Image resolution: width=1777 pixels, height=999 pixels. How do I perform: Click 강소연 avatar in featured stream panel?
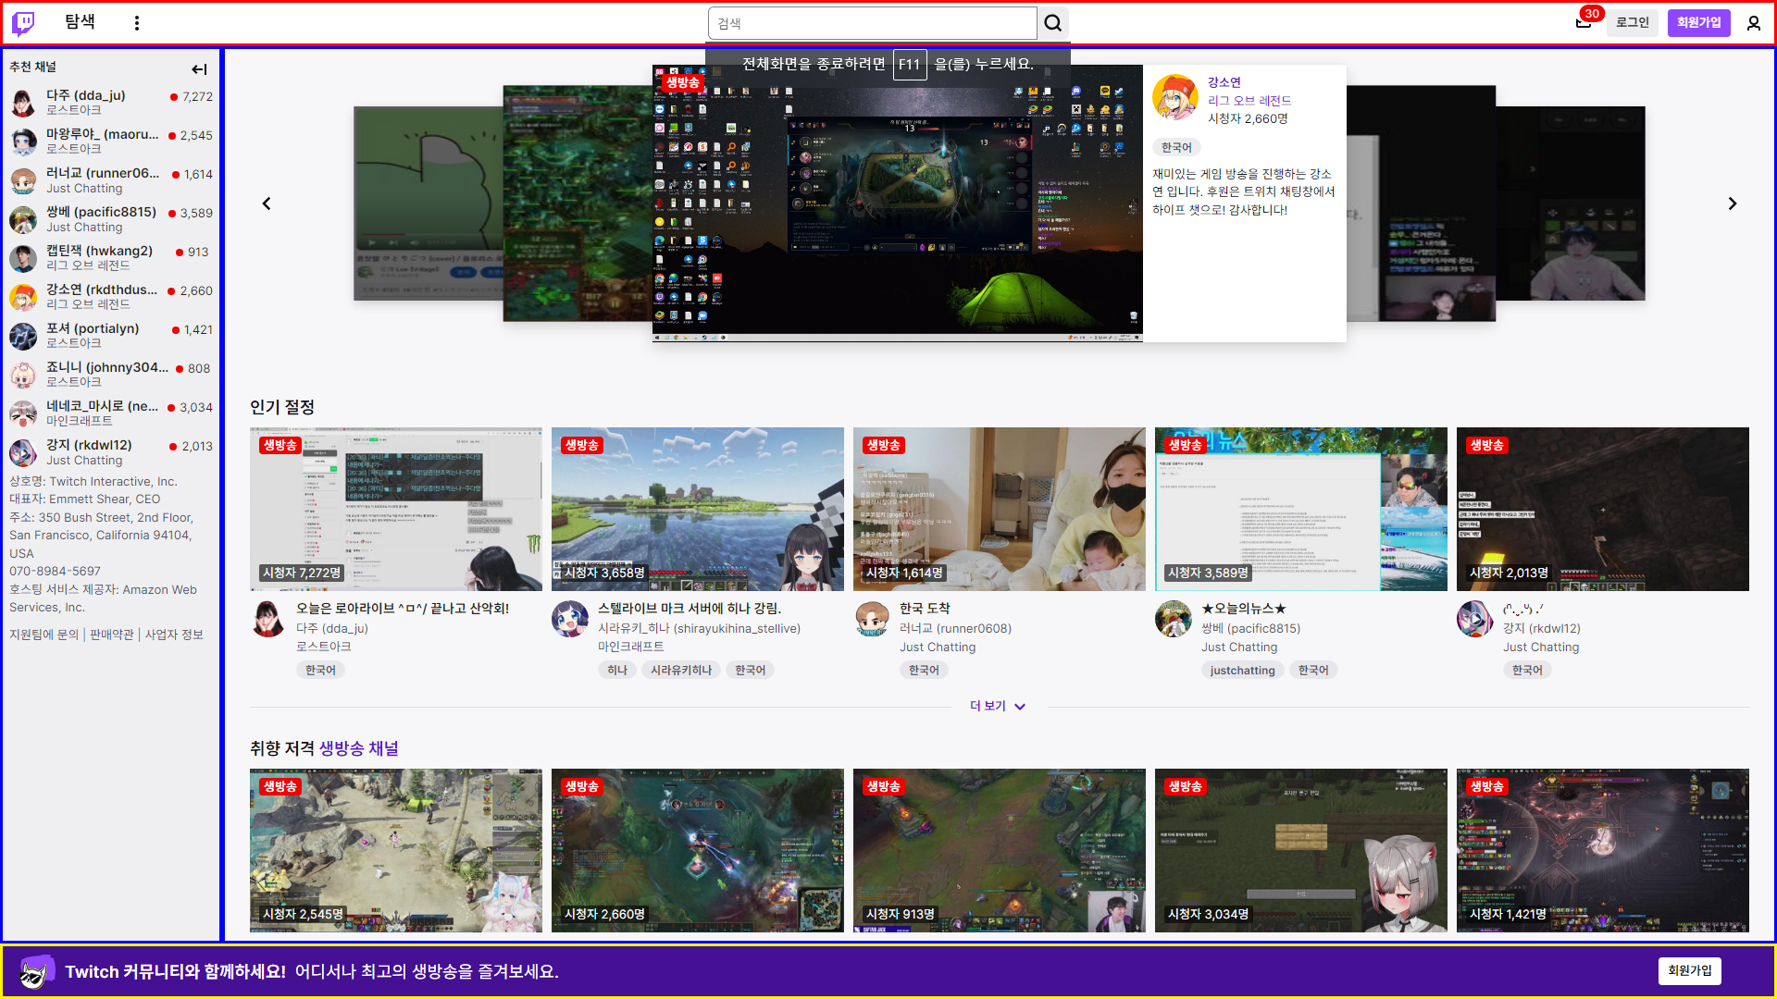click(1175, 97)
